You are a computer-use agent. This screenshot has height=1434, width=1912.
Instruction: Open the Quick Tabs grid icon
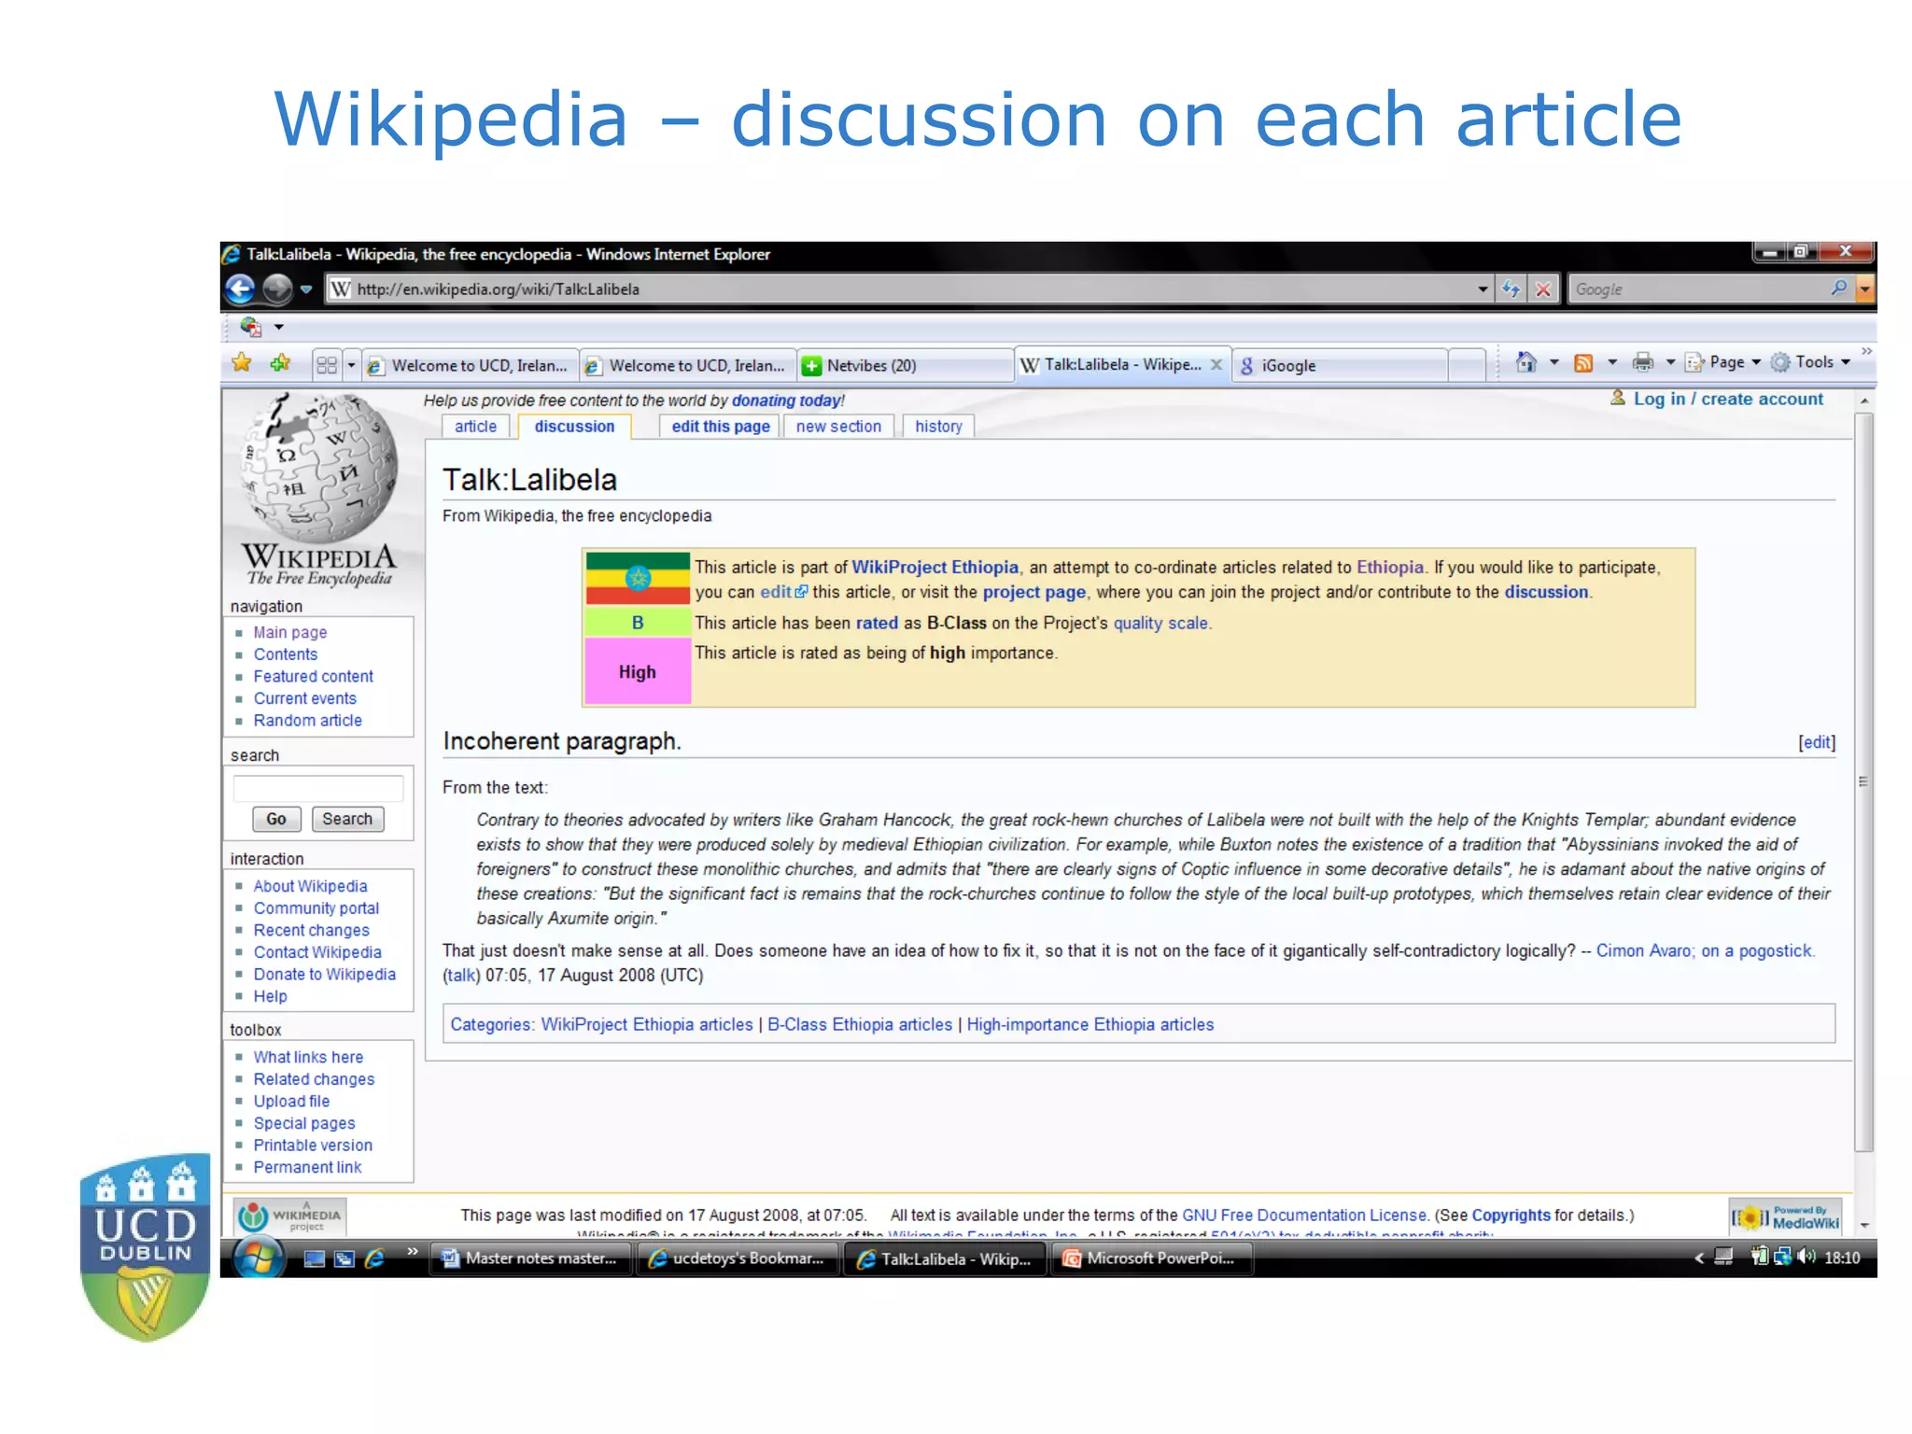pyautogui.click(x=327, y=365)
